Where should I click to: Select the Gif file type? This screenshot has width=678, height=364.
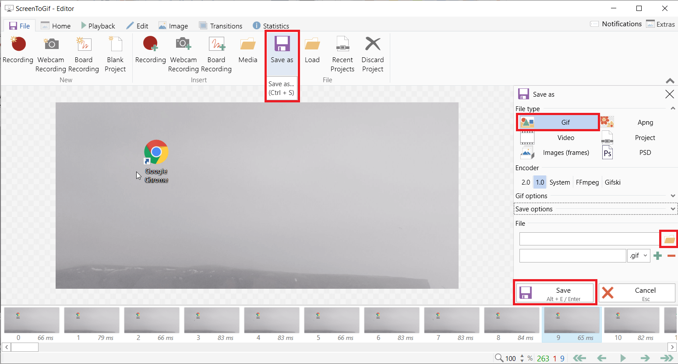click(558, 122)
